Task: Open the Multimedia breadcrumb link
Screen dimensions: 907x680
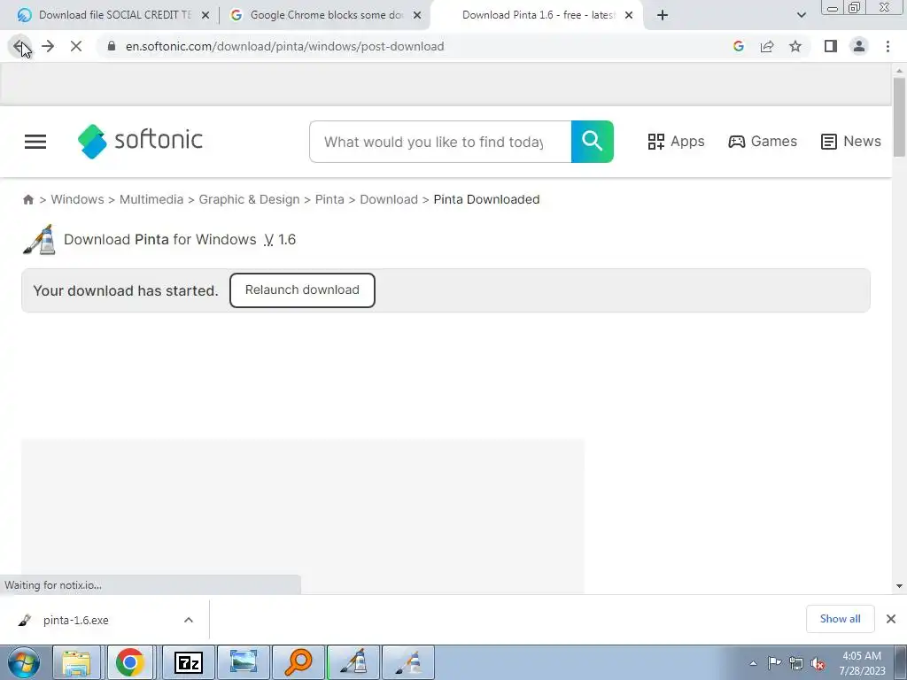Action: pyautogui.click(x=151, y=199)
